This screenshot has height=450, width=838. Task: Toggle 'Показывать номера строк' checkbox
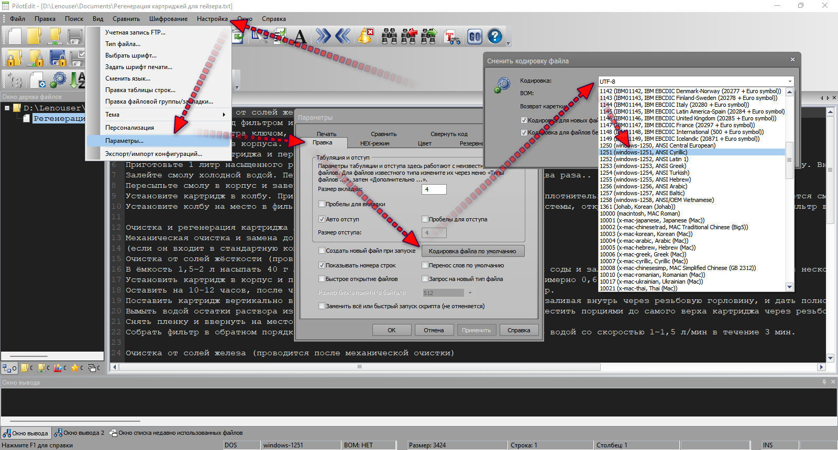pos(322,265)
